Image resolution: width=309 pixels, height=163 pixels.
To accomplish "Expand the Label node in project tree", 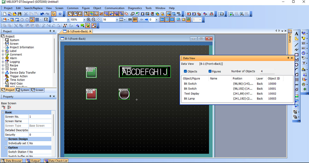I will point(3,51).
